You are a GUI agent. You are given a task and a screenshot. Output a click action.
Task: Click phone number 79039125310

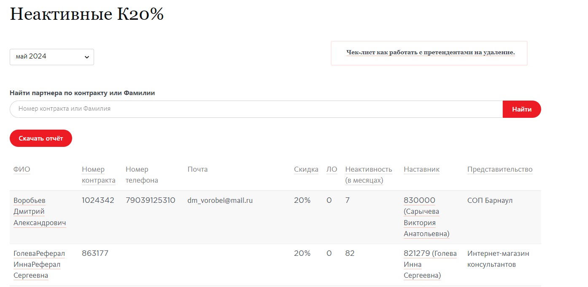150,200
